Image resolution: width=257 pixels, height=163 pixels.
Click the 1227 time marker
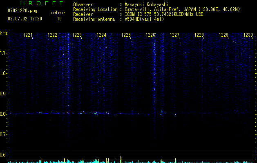coord(174,35)
